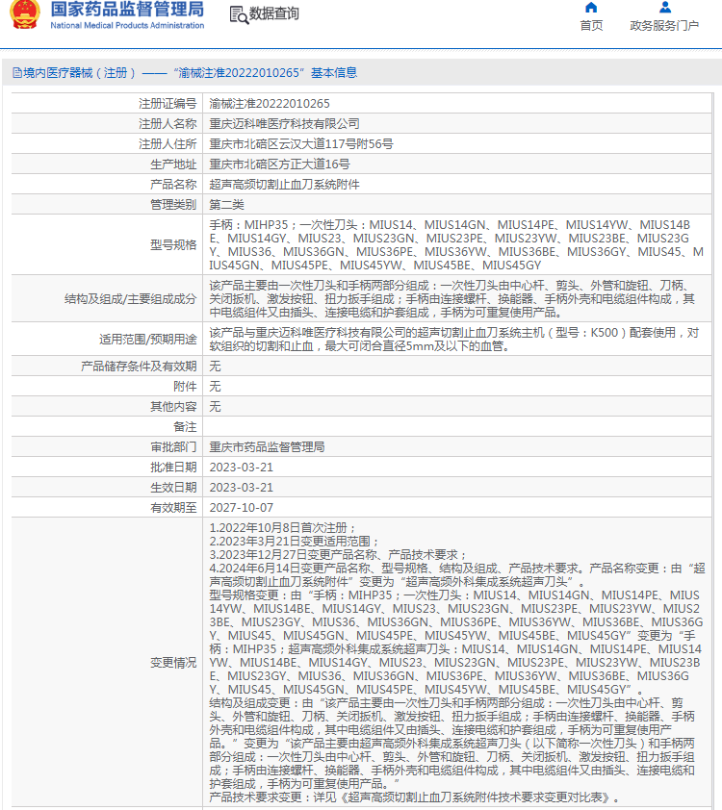Click the 备注 row label
The width and height of the screenshot is (722, 810).
pyautogui.click(x=185, y=427)
